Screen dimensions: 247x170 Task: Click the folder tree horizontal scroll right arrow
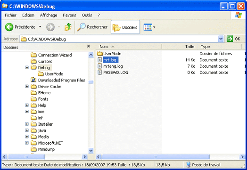84,157
